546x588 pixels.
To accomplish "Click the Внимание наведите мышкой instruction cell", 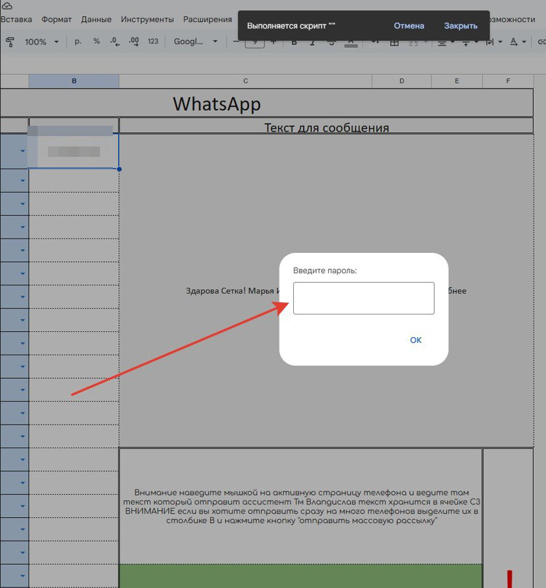I will 301,506.
